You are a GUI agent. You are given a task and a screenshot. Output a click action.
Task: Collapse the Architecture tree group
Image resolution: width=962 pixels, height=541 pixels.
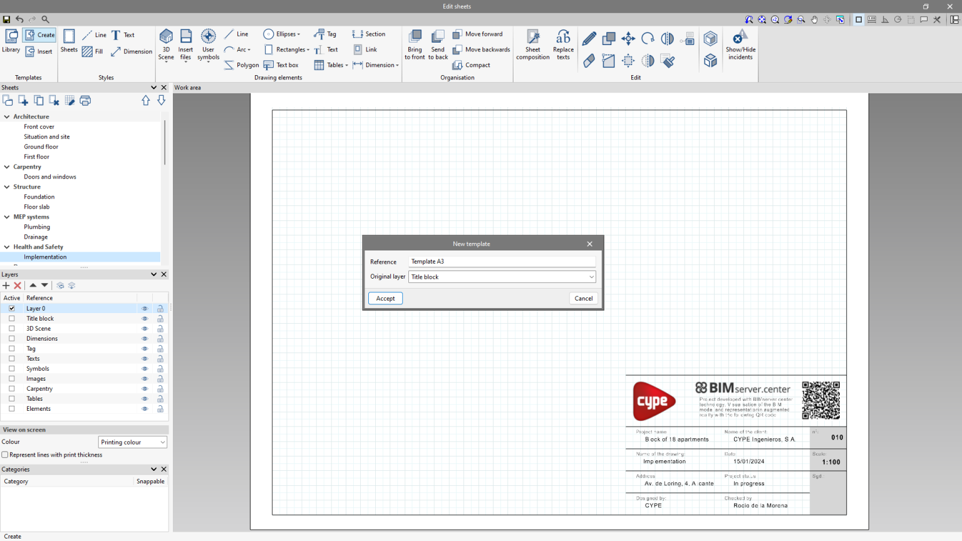(7, 116)
